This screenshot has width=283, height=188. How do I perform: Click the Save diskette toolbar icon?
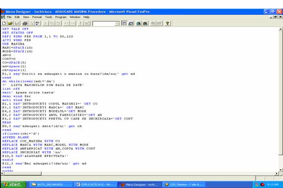tap(17, 23)
